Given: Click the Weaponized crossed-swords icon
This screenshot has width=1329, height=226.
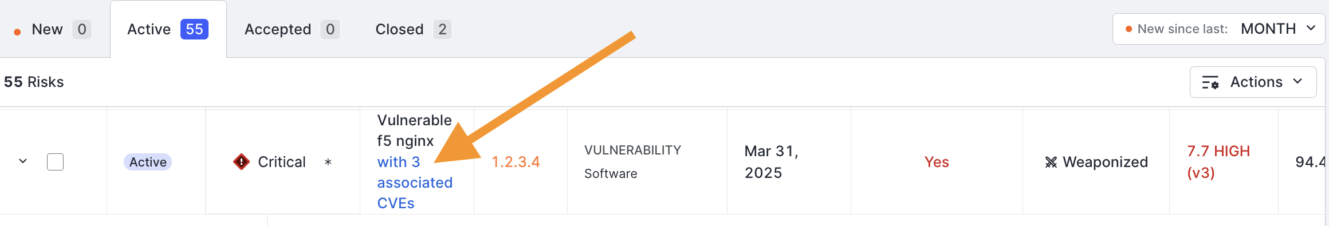Looking at the screenshot, I should 1051,162.
